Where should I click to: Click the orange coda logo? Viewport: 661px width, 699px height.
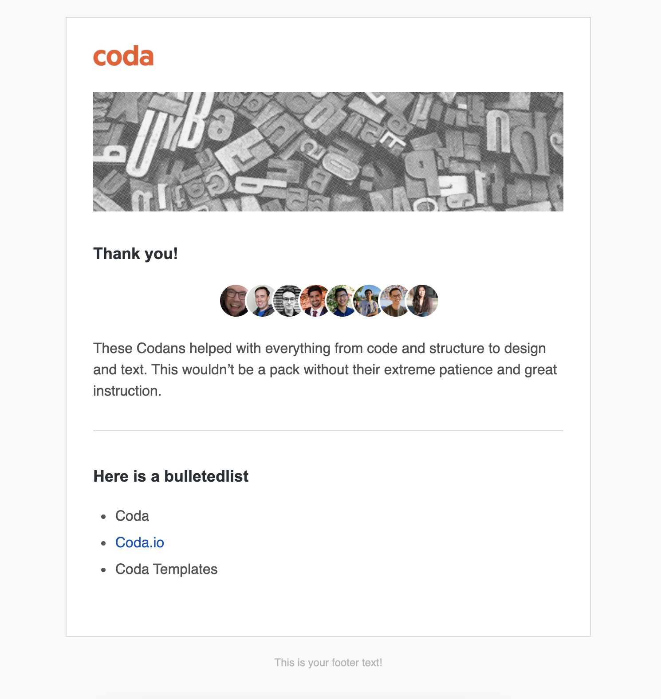[123, 57]
